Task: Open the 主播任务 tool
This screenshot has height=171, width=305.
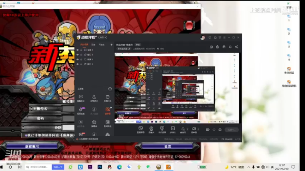Action: pos(108,98)
